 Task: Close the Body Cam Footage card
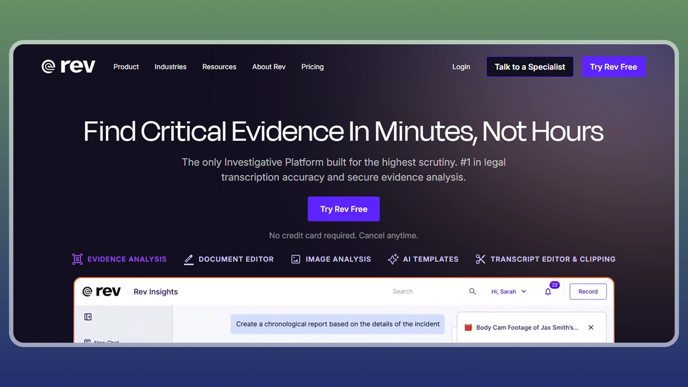[x=591, y=327]
